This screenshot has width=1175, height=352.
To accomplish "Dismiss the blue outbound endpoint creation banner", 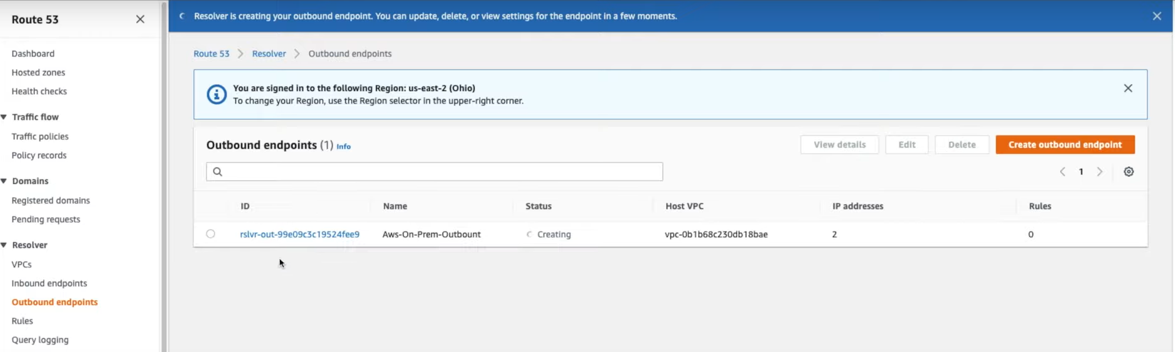I will coord(1157,16).
